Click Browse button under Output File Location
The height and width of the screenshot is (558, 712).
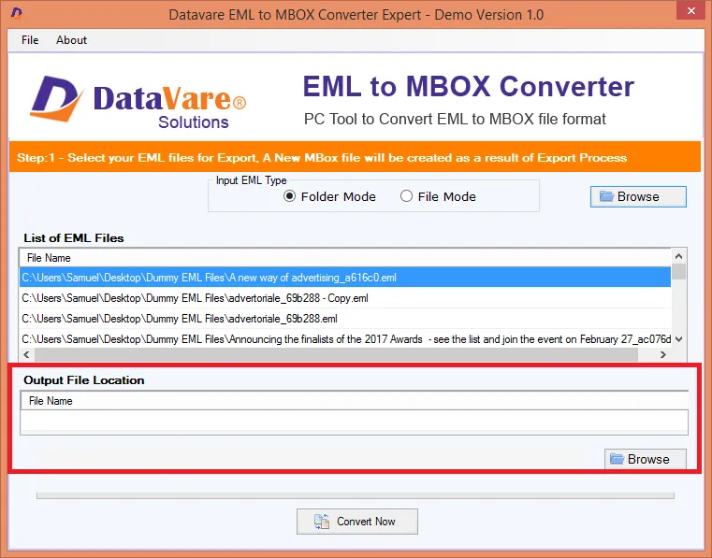(645, 459)
